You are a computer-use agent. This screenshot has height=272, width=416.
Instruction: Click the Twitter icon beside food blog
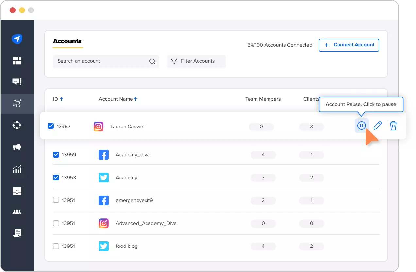tap(104, 246)
